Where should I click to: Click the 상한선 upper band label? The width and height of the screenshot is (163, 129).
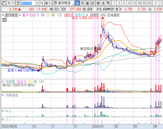point(69,15)
